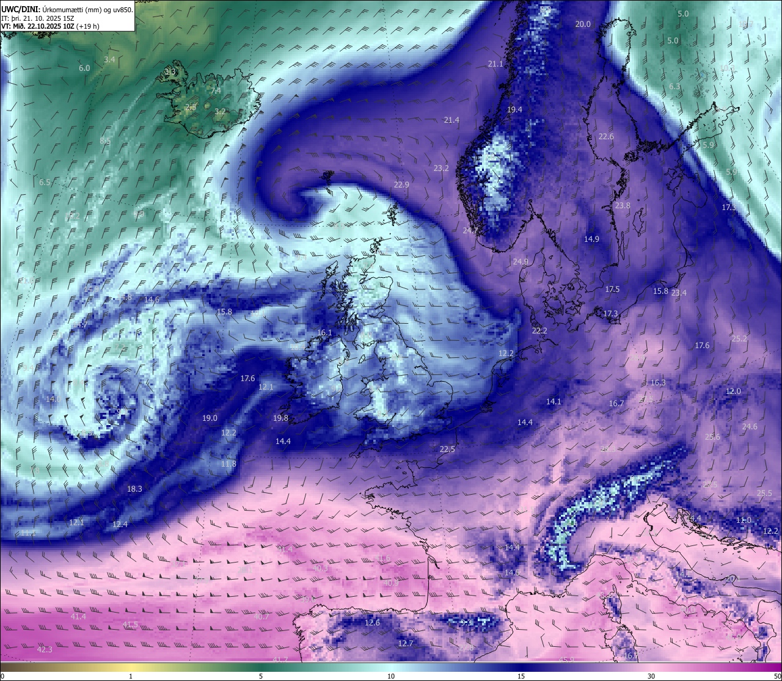The image size is (782, 681).
Task: Click the 11.8 value in the Atlantic
Action: 228,464
